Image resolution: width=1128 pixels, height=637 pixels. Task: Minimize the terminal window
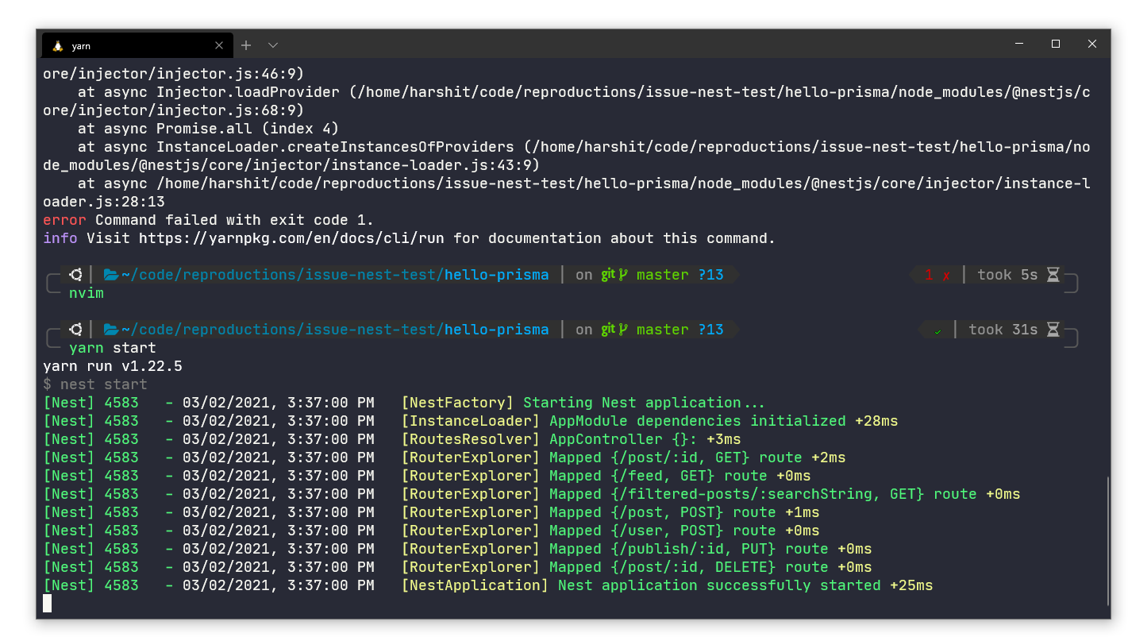(1018, 44)
